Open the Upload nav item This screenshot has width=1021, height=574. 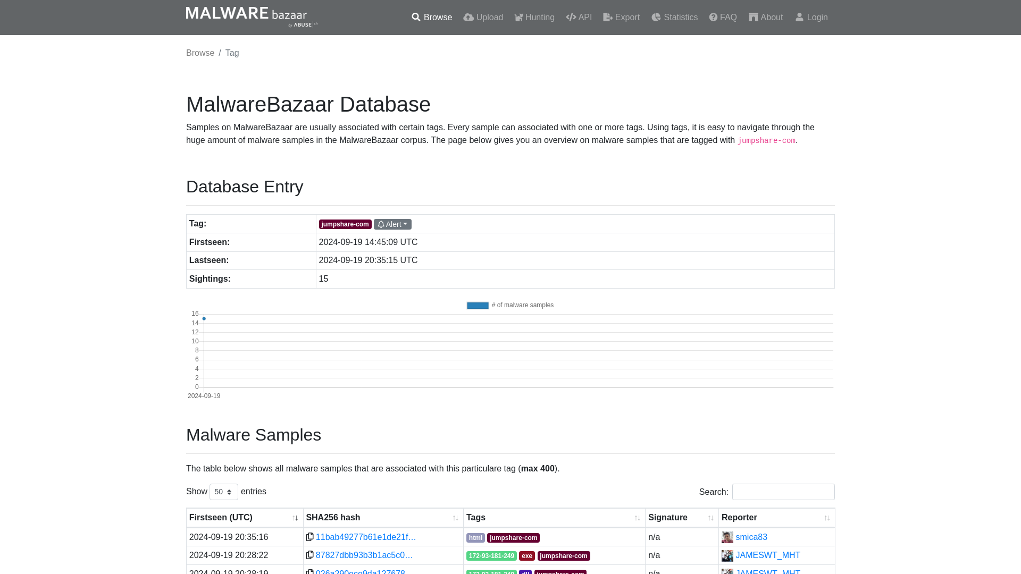[x=483, y=18]
